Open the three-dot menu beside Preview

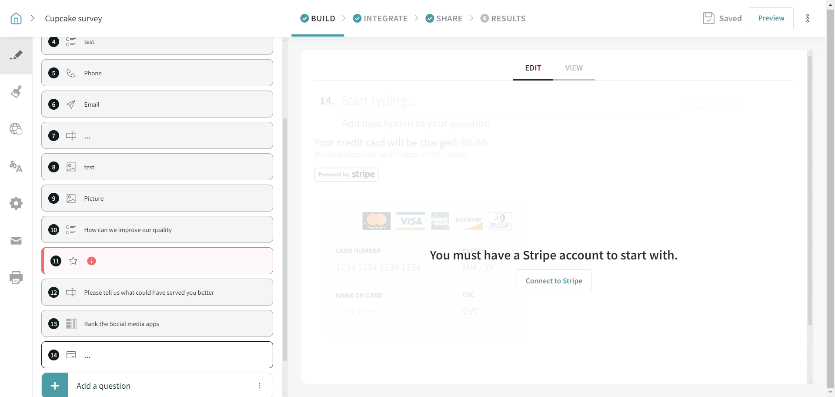click(808, 18)
